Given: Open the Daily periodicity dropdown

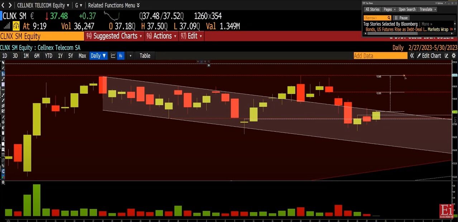Looking at the screenshot, I should [x=98, y=56].
